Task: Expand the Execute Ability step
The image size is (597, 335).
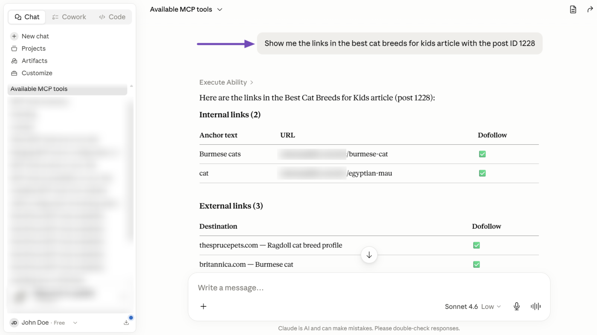Action: point(226,82)
